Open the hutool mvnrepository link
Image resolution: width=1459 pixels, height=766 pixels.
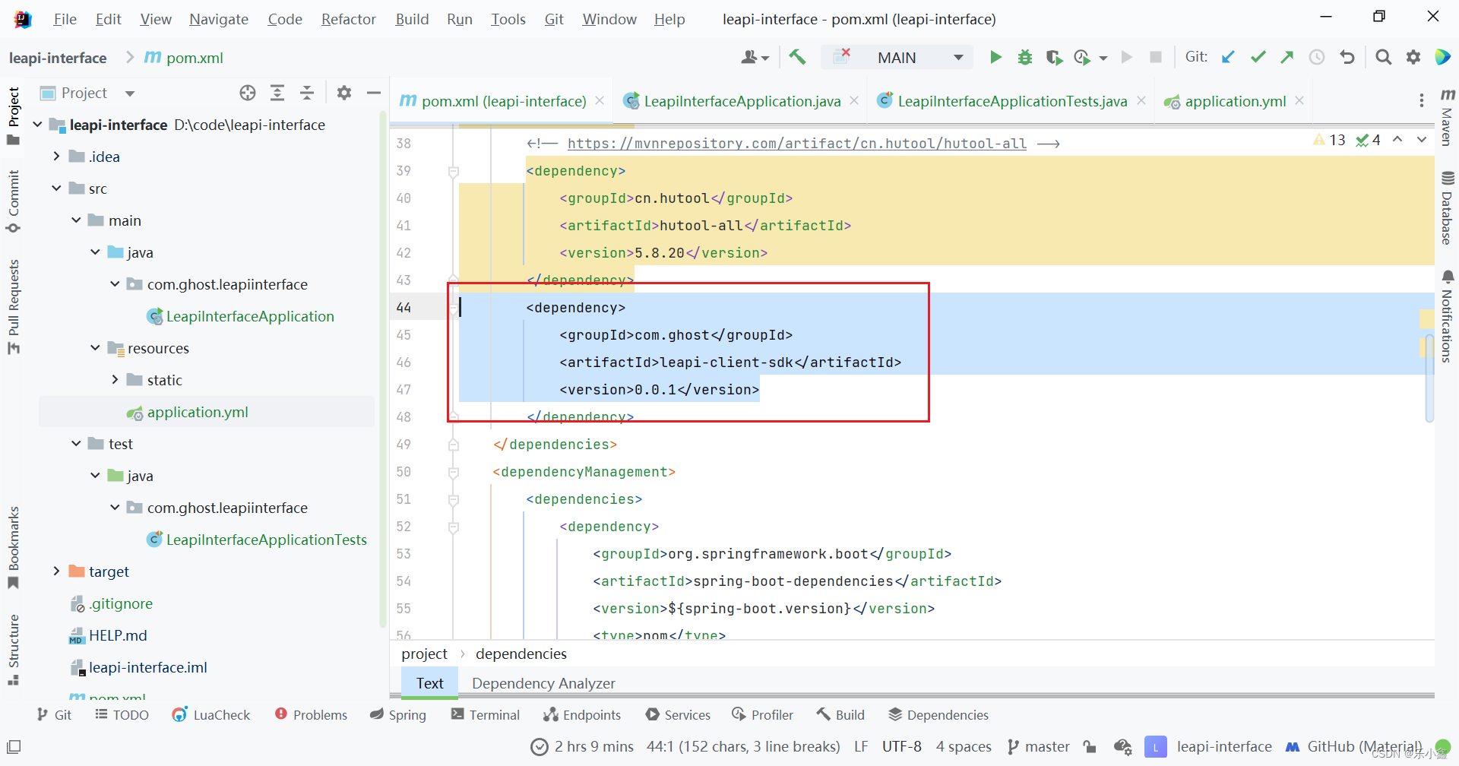(x=796, y=144)
